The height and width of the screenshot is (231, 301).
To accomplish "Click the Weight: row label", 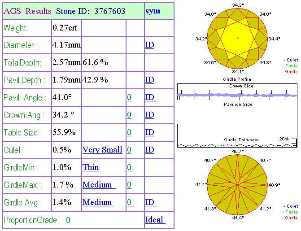I will (16, 28).
